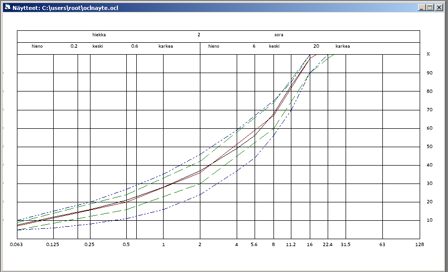Click the 'hieno' label in the sora section
Image resolution: width=448 pixels, height=272 pixels.
point(214,46)
